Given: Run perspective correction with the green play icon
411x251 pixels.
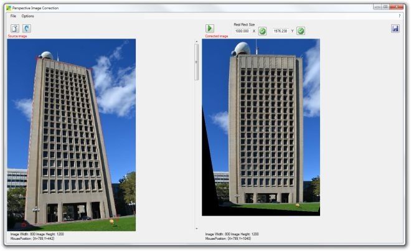Looking at the screenshot, I should tap(210, 28).
